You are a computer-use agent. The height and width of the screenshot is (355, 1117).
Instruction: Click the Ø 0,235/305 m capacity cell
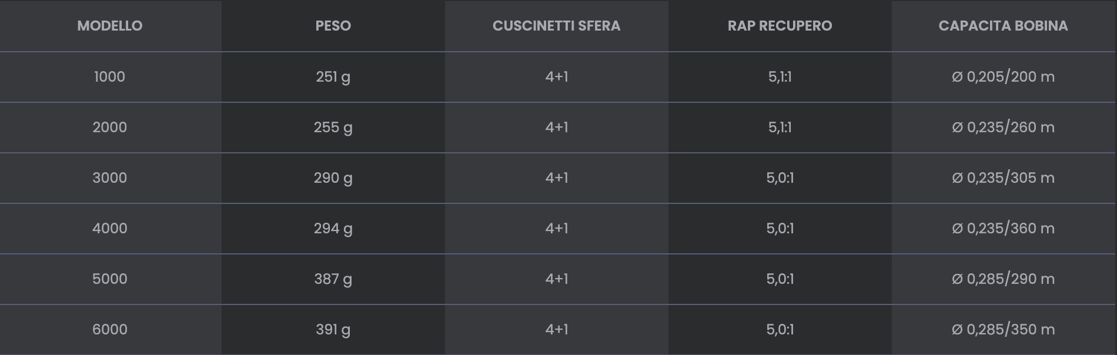click(x=1003, y=178)
